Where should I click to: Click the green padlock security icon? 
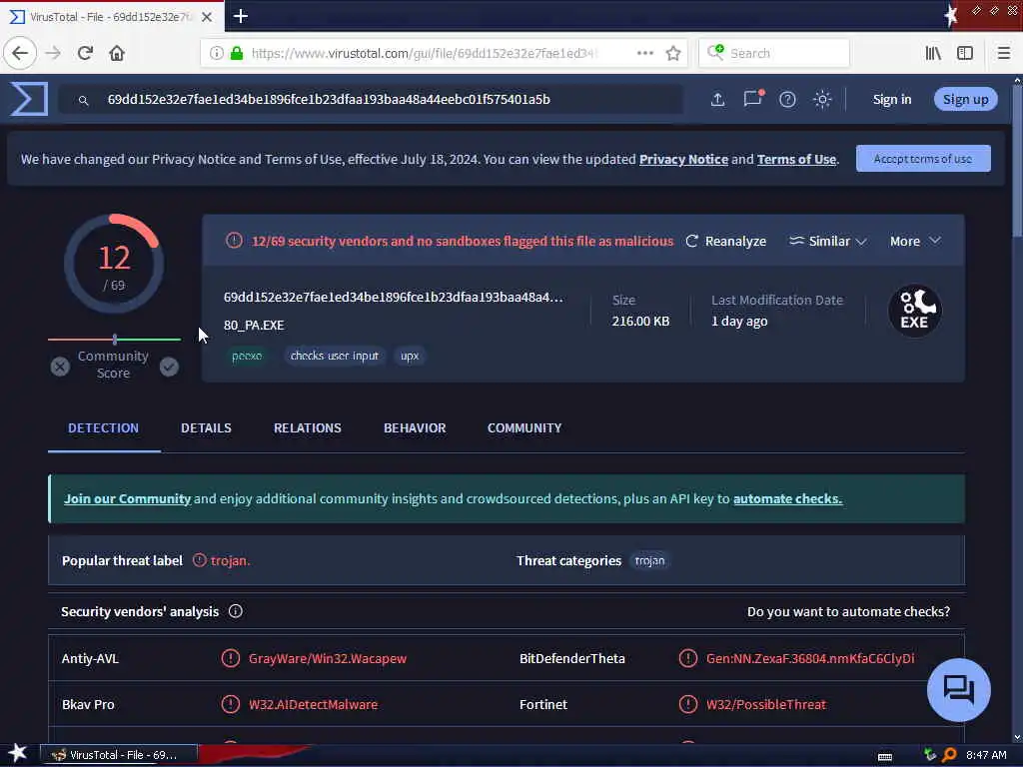(x=238, y=53)
